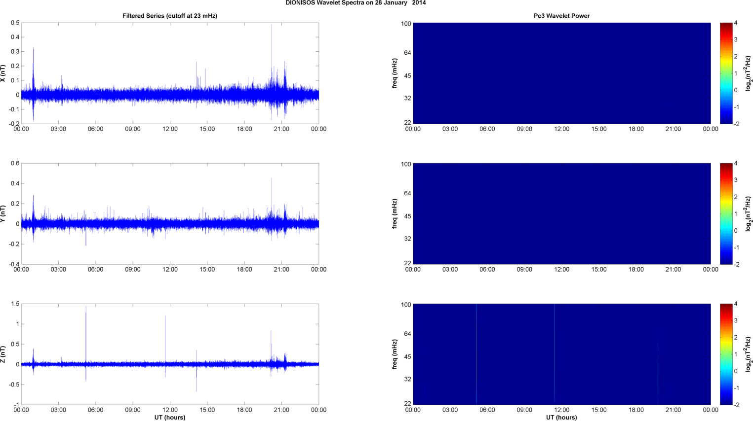Viewport: 753px width, 421px height.
Task: Click the '0.6' tick on the Y axis
Action: (x=15, y=164)
